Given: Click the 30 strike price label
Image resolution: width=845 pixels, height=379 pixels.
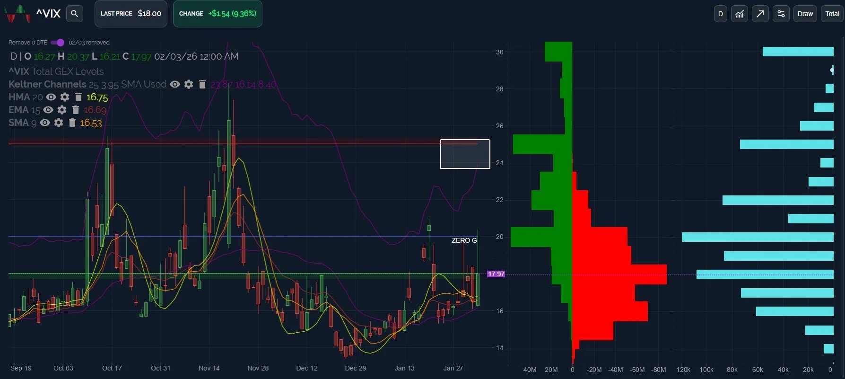Looking at the screenshot, I should (500, 52).
